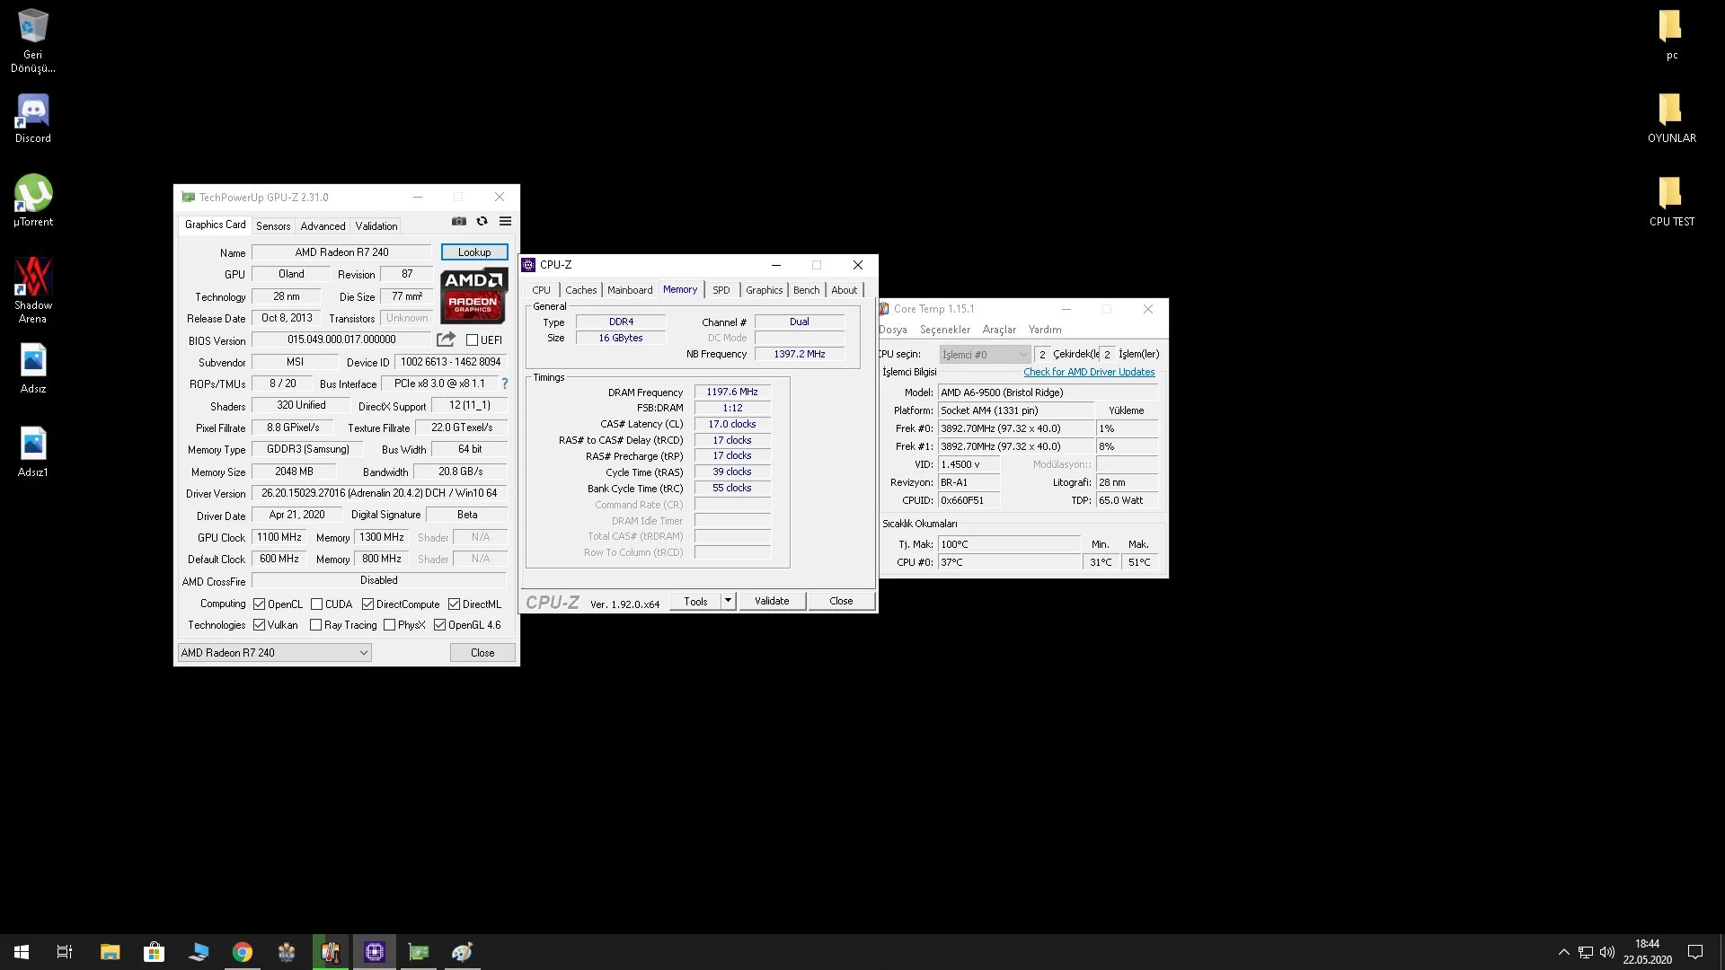
Task: Switch to the Sensors tab in GPU-Z
Action: click(273, 226)
